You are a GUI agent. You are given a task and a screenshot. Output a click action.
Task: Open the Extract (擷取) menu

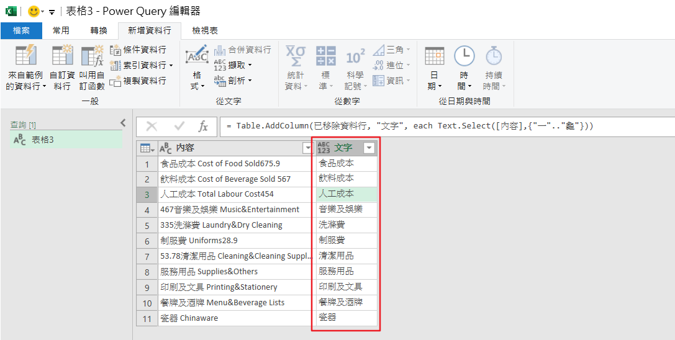(x=233, y=65)
